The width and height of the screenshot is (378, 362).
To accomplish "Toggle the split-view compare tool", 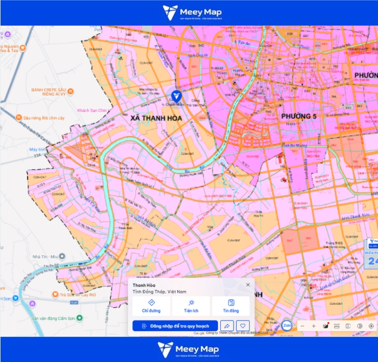I will click(348, 326).
